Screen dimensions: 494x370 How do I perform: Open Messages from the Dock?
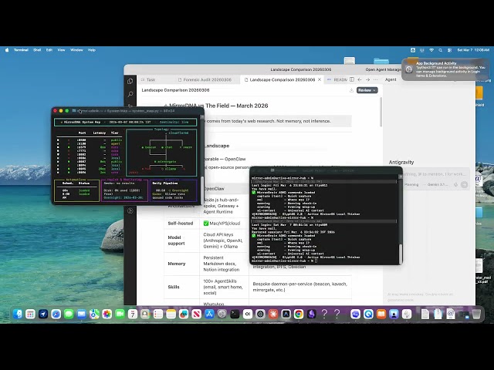click(69, 314)
